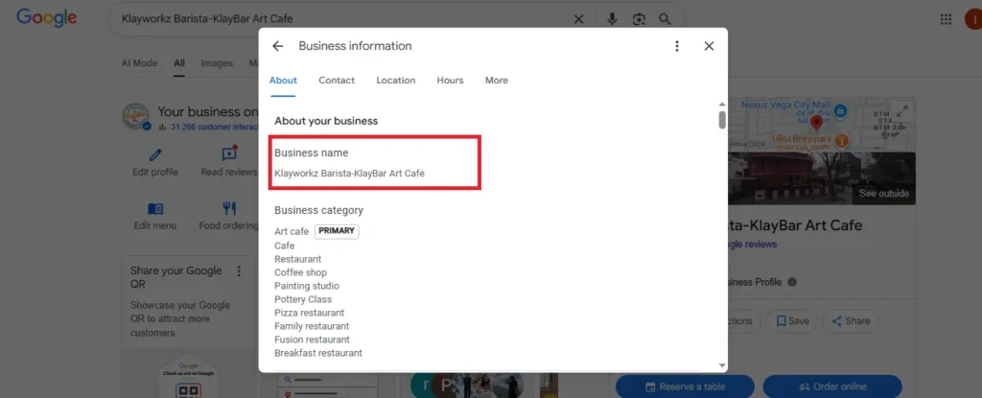982x398 pixels.
Task: Switch to the Contact tab
Action: [337, 81]
